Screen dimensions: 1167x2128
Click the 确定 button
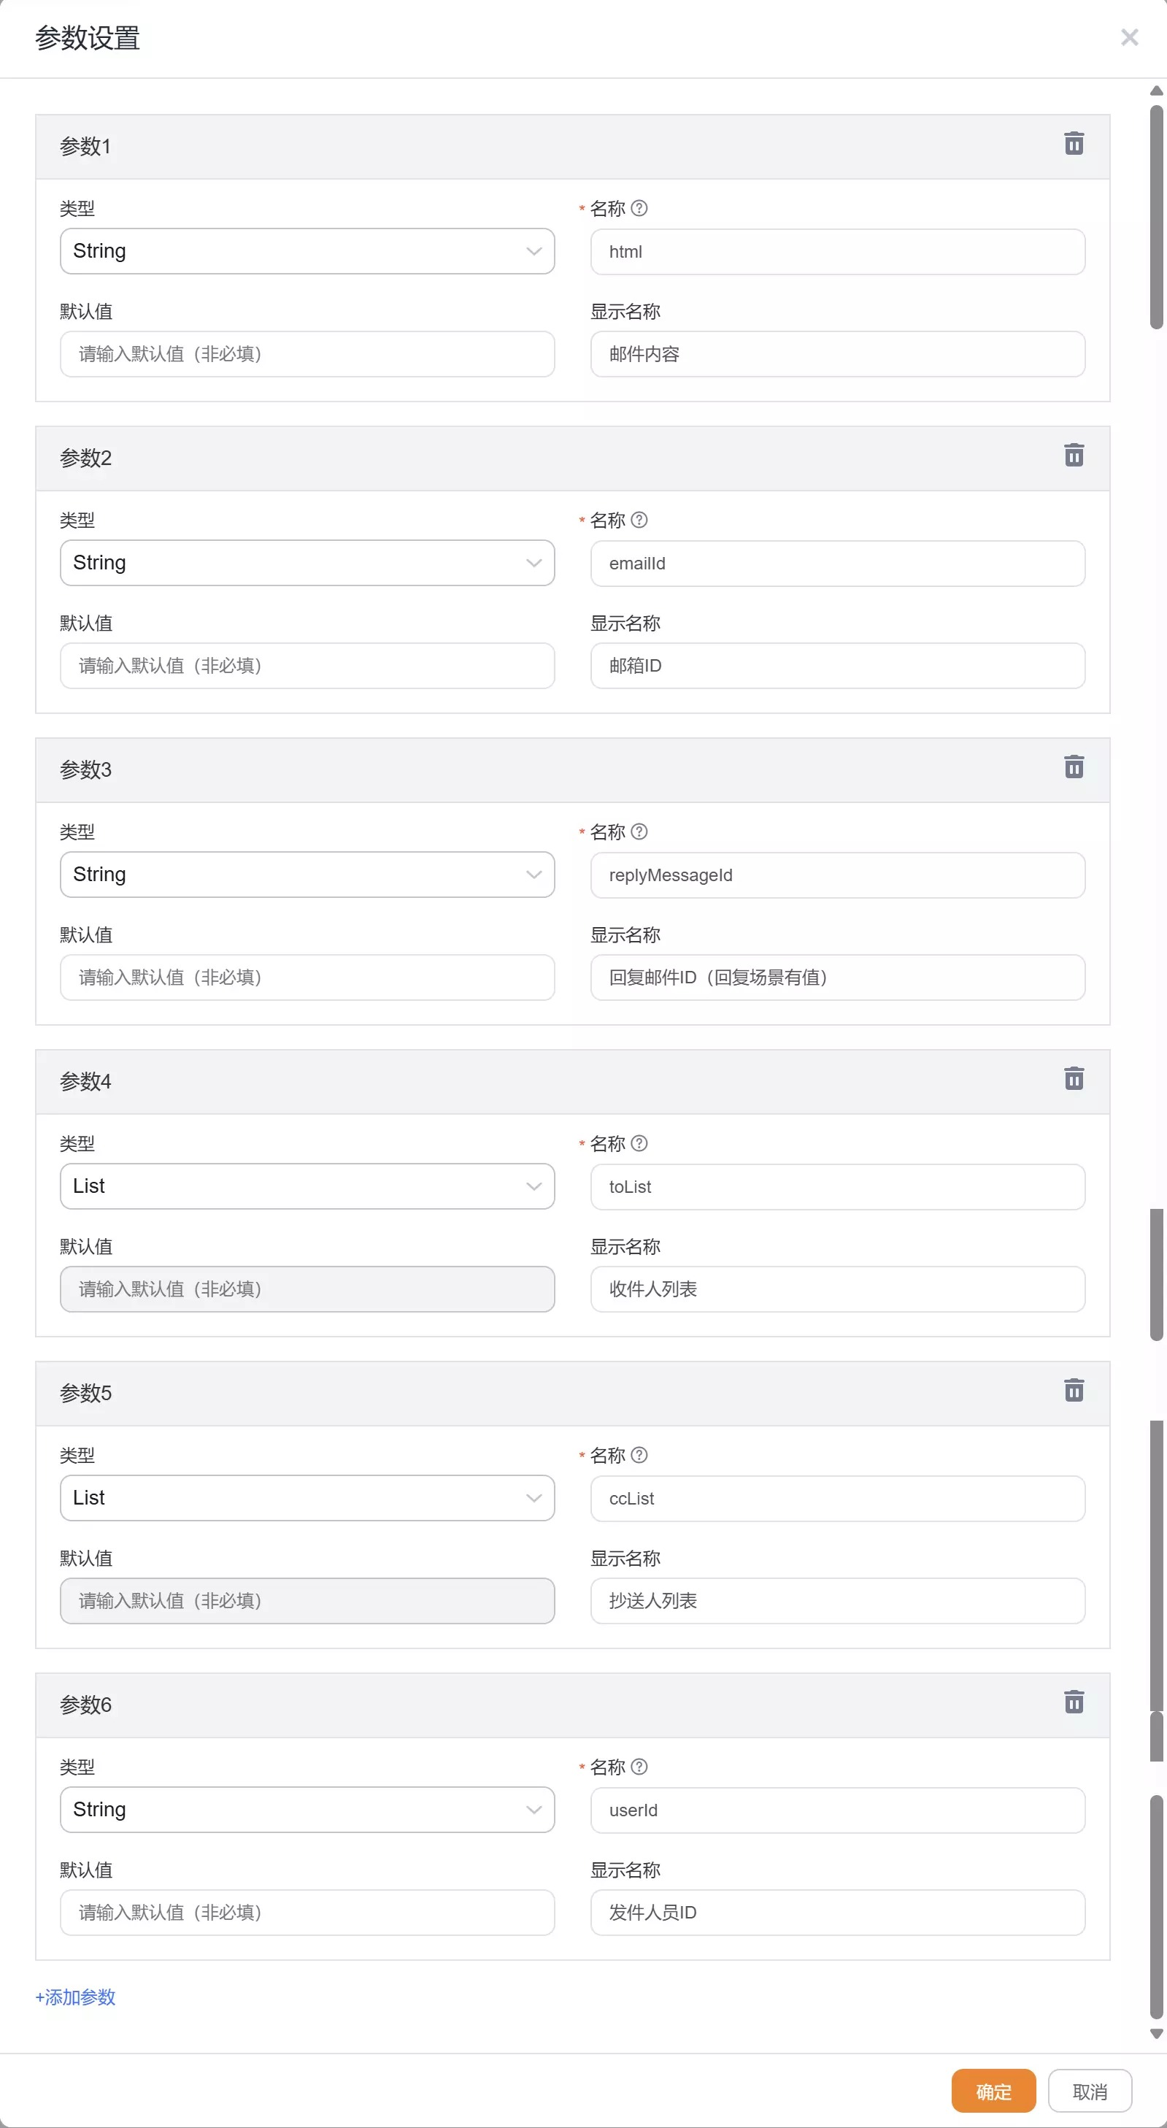pyautogui.click(x=993, y=2091)
